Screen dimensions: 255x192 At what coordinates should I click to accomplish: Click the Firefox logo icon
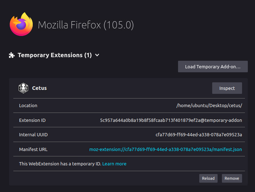pyautogui.click(x=22, y=24)
